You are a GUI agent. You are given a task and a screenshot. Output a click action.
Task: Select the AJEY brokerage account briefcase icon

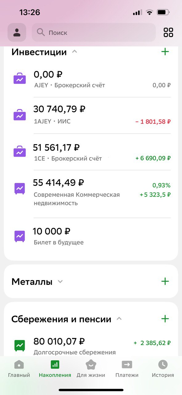click(x=19, y=79)
